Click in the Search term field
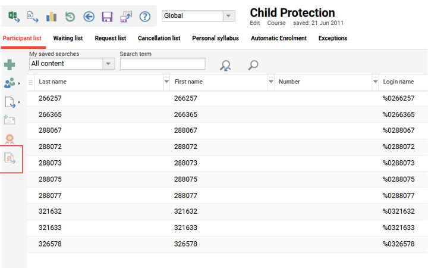This screenshot has width=428, height=268. tap(162, 64)
